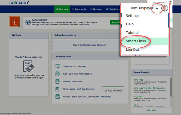The width and height of the screenshot is (181, 115).
Task: Click Tom Taxpayer profile avatar
Action: (165, 8)
